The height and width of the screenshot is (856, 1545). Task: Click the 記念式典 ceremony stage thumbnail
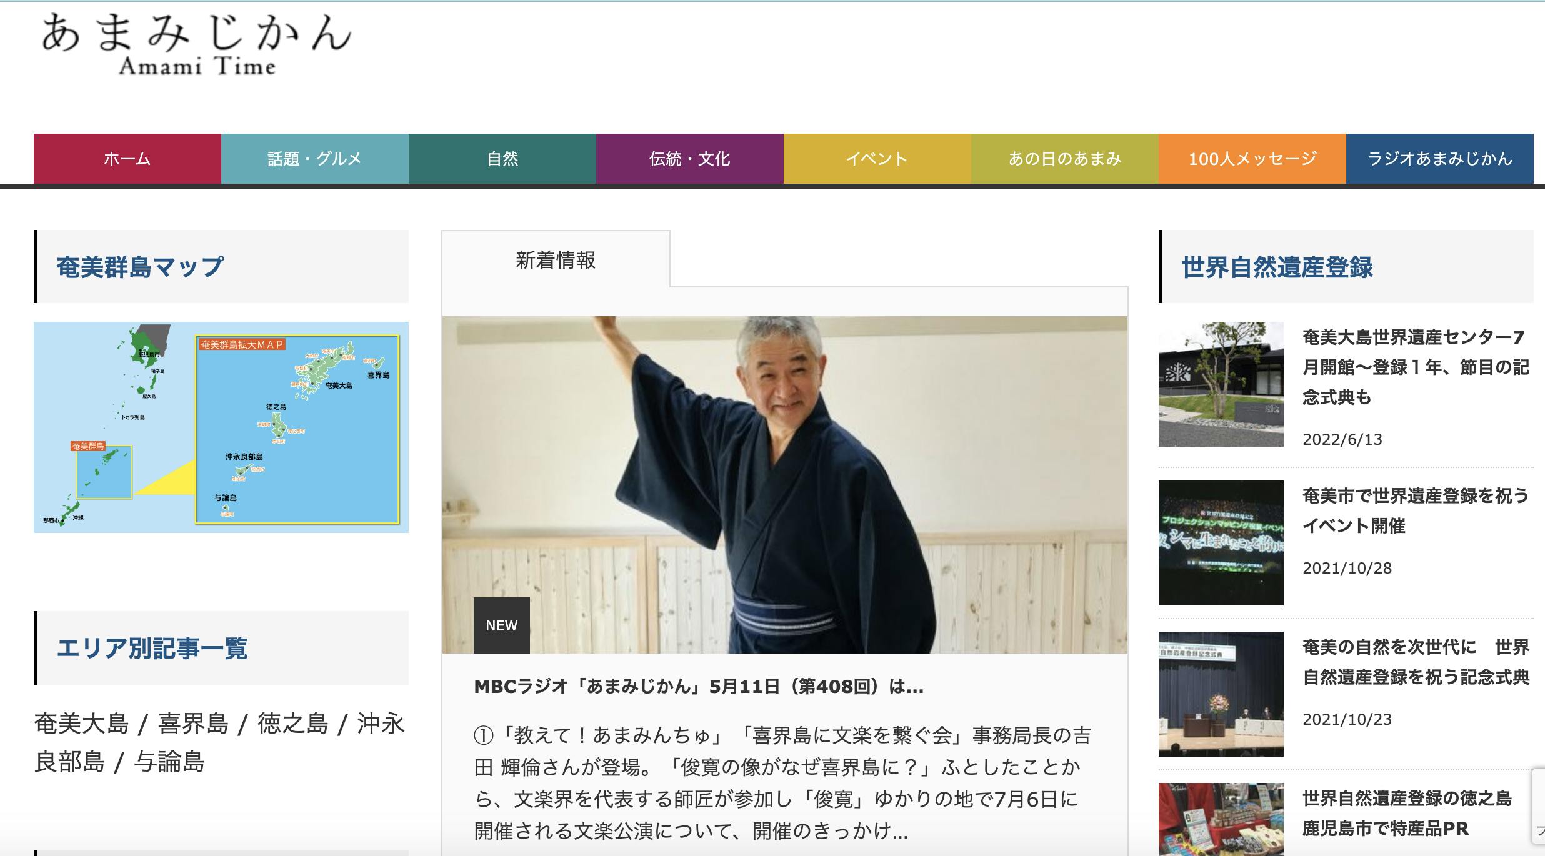(x=1221, y=694)
